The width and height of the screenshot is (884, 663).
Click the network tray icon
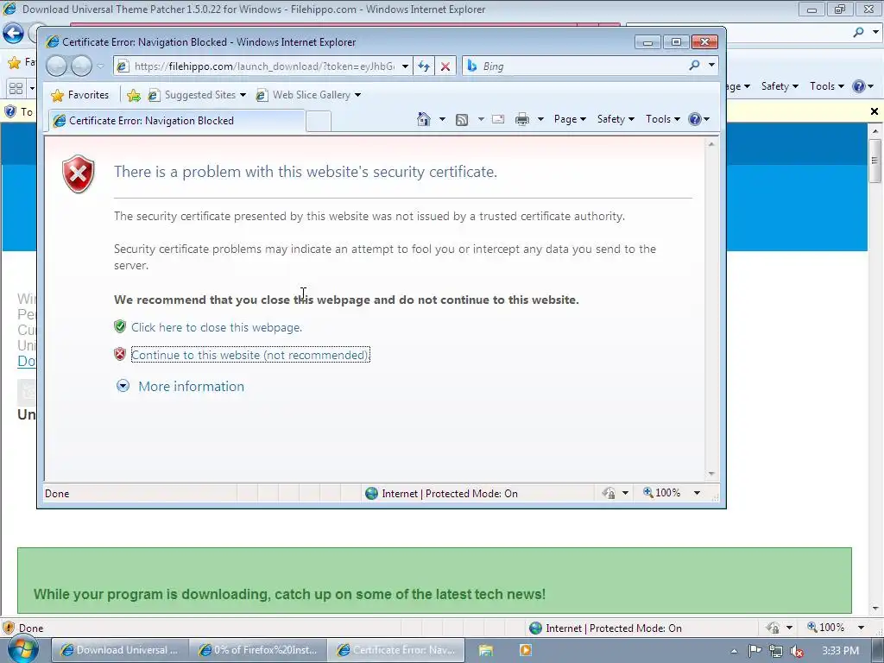click(776, 651)
